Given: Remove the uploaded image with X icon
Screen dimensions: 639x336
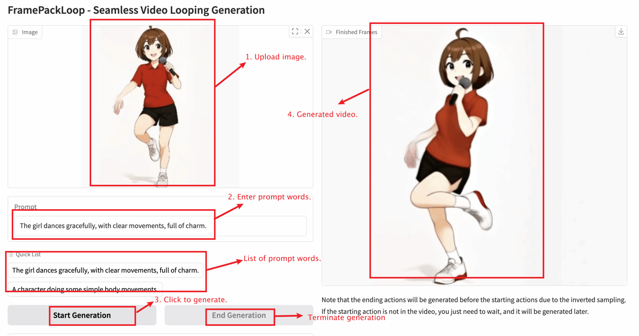Looking at the screenshot, I should [x=307, y=32].
